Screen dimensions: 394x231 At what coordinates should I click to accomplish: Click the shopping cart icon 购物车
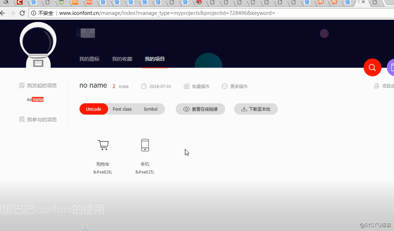click(103, 145)
